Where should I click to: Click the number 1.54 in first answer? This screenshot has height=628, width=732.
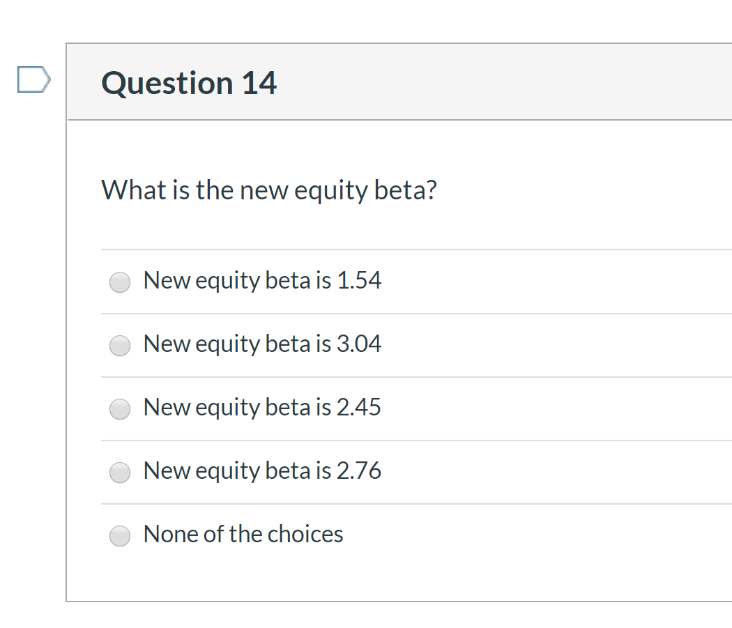point(358,280)
